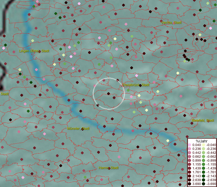The image size is (217, 187).
Task: Pick the 0.442 legend swatch
Action: [190, 153]
